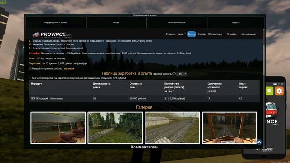Click the tram image on the phone screen
Viewport: 290px width, 163px height.
(271, 110)
